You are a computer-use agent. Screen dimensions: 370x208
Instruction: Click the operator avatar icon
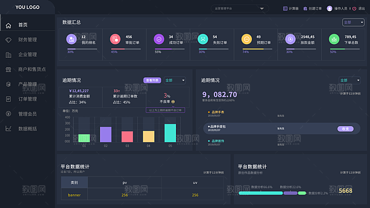point(329,9)
